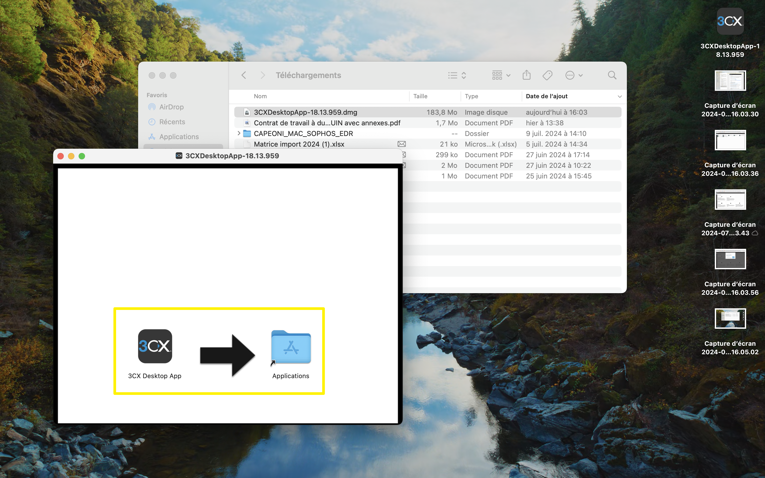The width and height of the screenshot is (765, 478).
Task: Sort files by the Nom column header
Action: pos(260,96)
